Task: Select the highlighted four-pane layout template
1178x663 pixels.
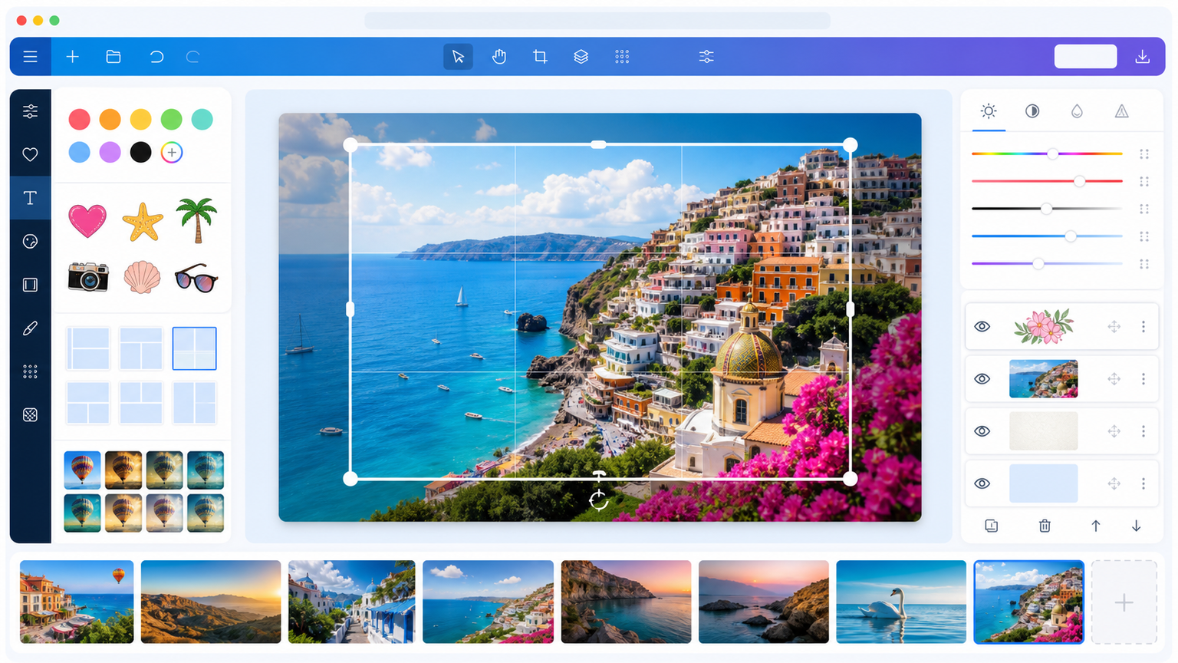Action: [195, 348]
